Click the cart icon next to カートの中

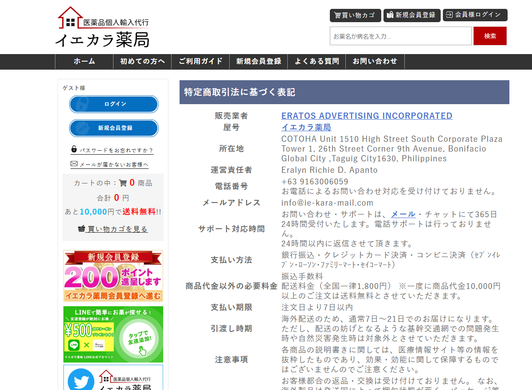(x=123, y=183)
